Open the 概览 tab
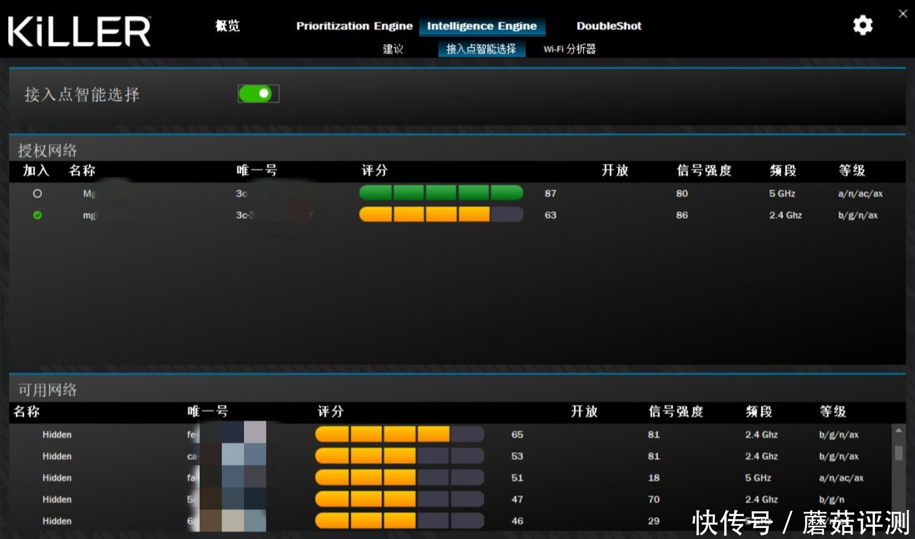This screenshot has height=539, width=915. pos(227,25)
